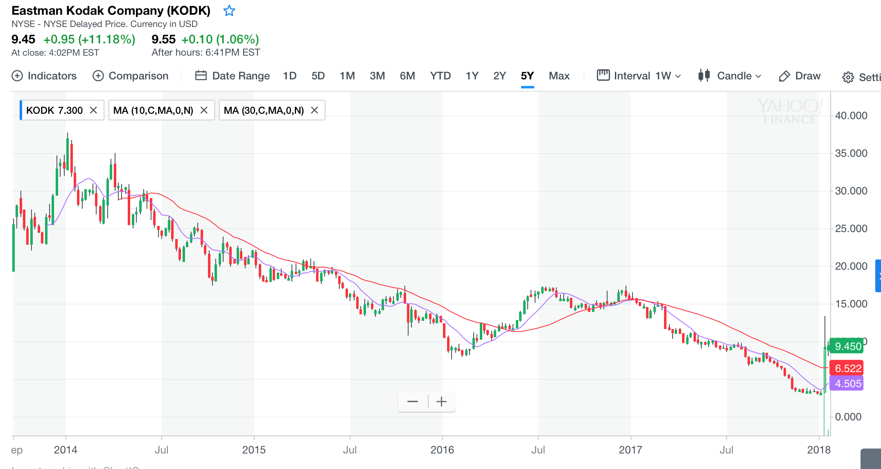Click the 9.45 closing price
This screenshot has width=881, height=469.
[x=23, y=39]
